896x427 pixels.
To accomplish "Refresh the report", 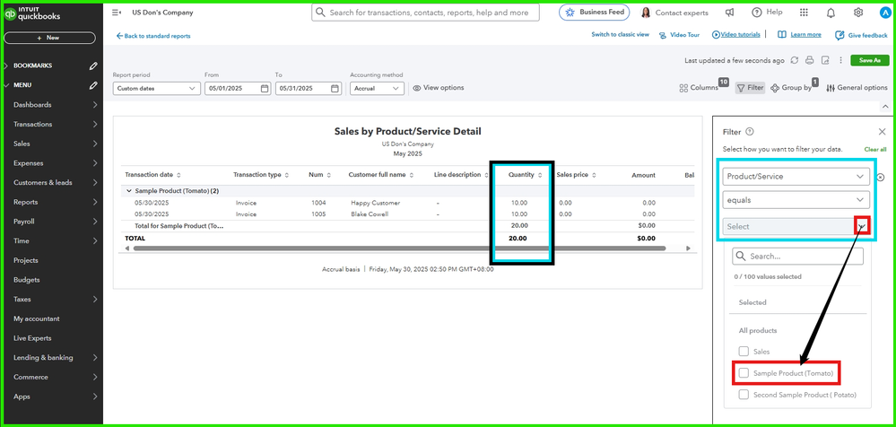I will 795,60.
